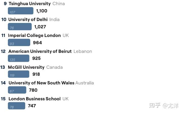
Task: Open Imperial College London entry
Action: [x=34, y=35]
